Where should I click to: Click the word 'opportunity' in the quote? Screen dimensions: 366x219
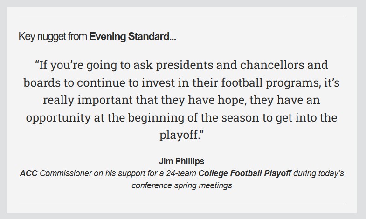click(58, 118)
